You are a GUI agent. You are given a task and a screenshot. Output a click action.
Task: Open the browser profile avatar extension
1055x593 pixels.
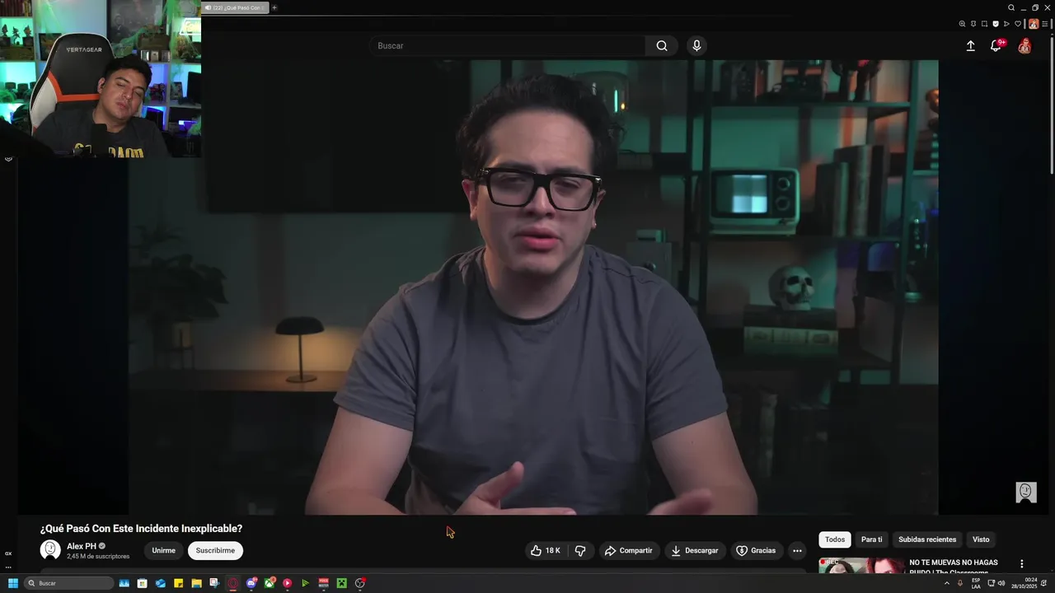1034,24
